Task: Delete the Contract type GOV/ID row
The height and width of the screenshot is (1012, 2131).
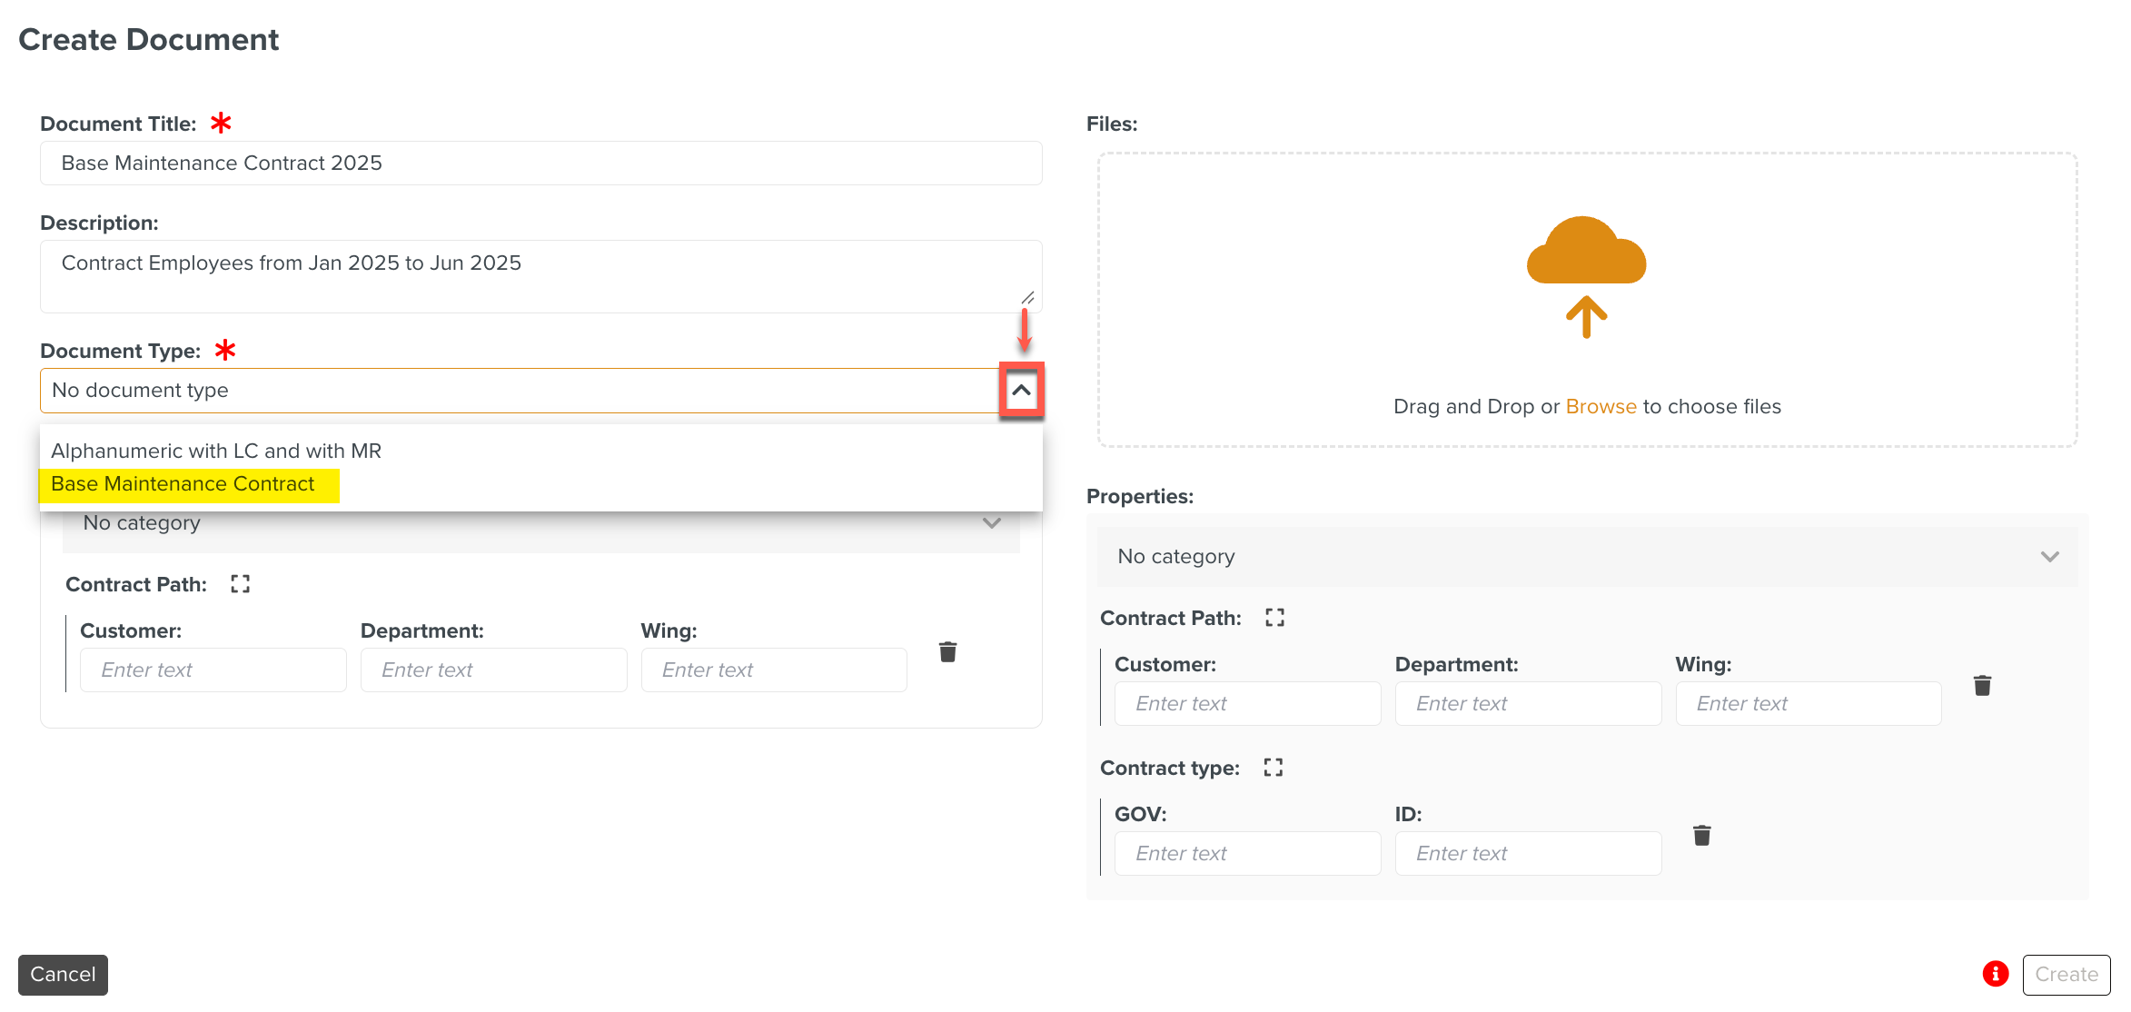Action: coord(1701,835)
